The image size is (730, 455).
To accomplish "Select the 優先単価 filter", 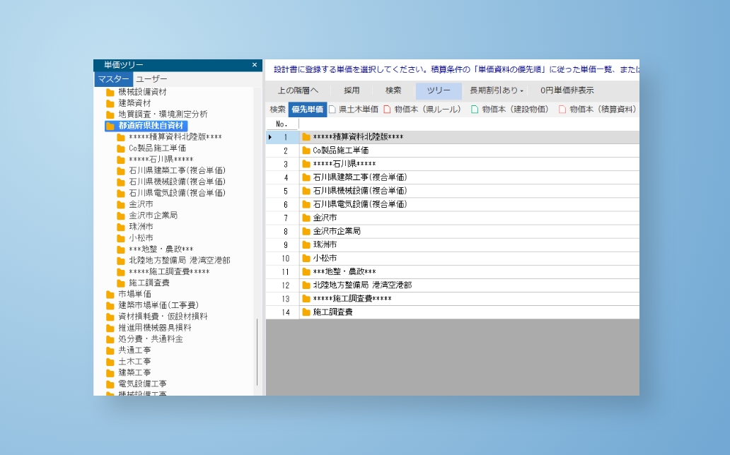I will click(307, 110).
